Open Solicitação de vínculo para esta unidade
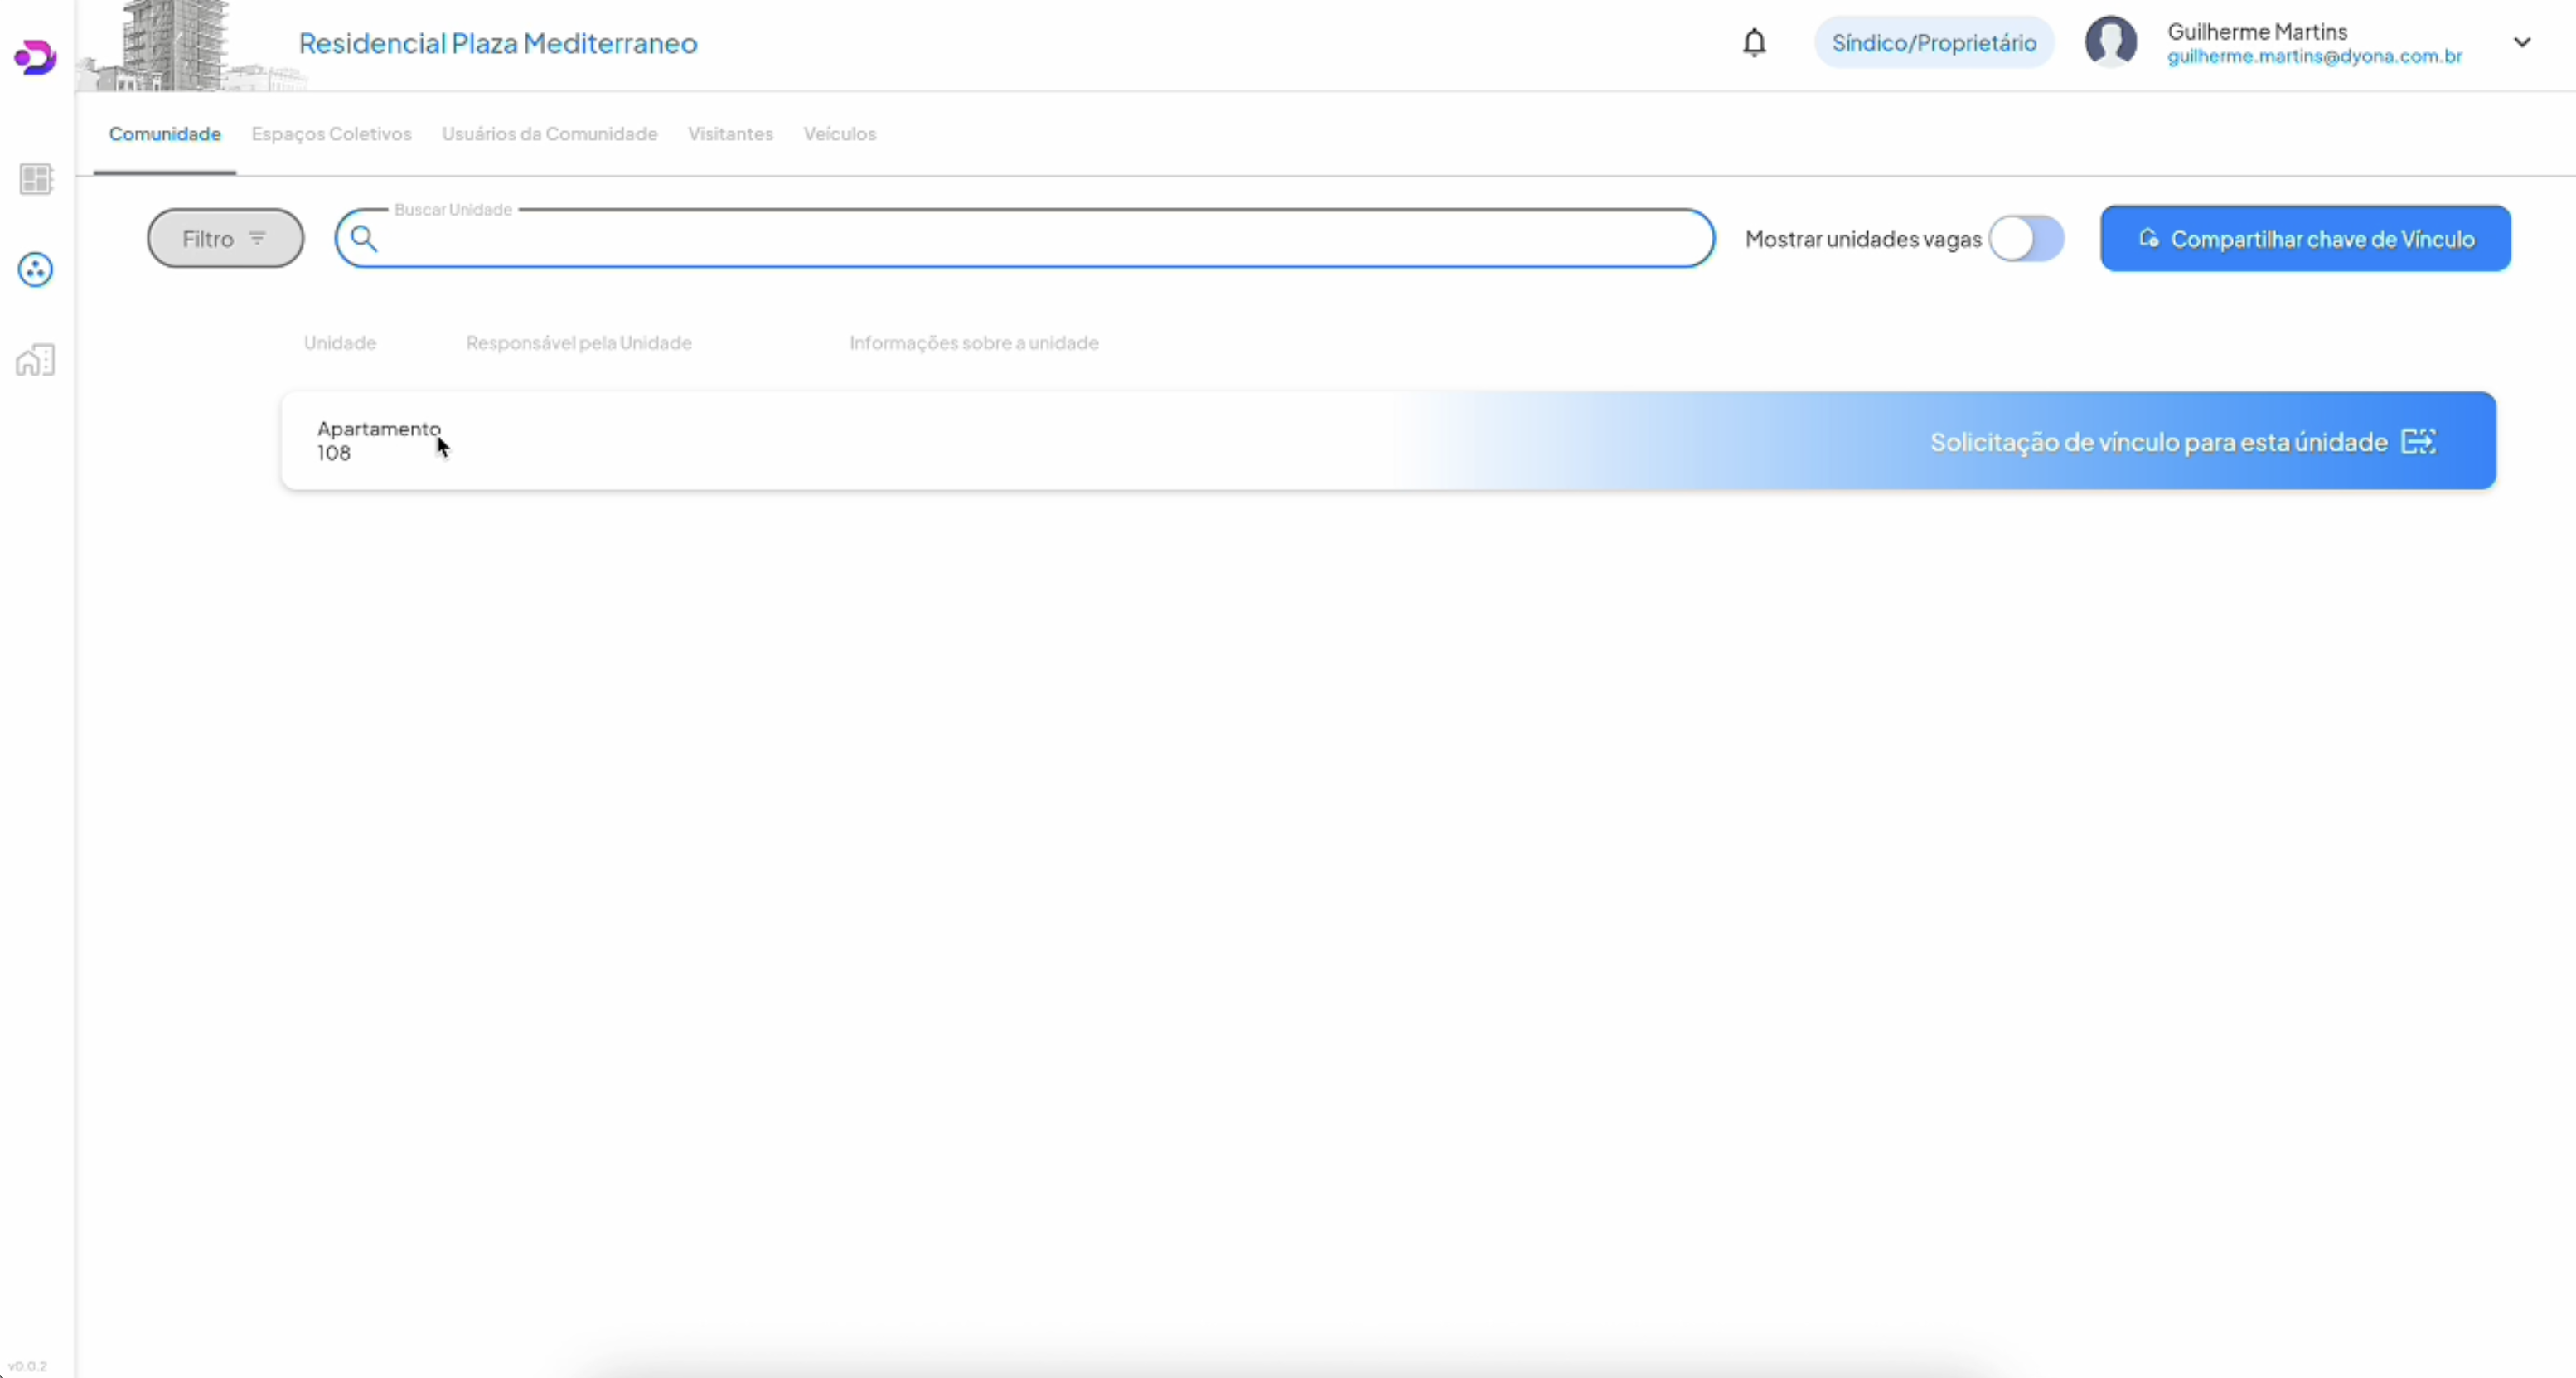Screen dimensions: 2576x1378 pos(2158,442)
